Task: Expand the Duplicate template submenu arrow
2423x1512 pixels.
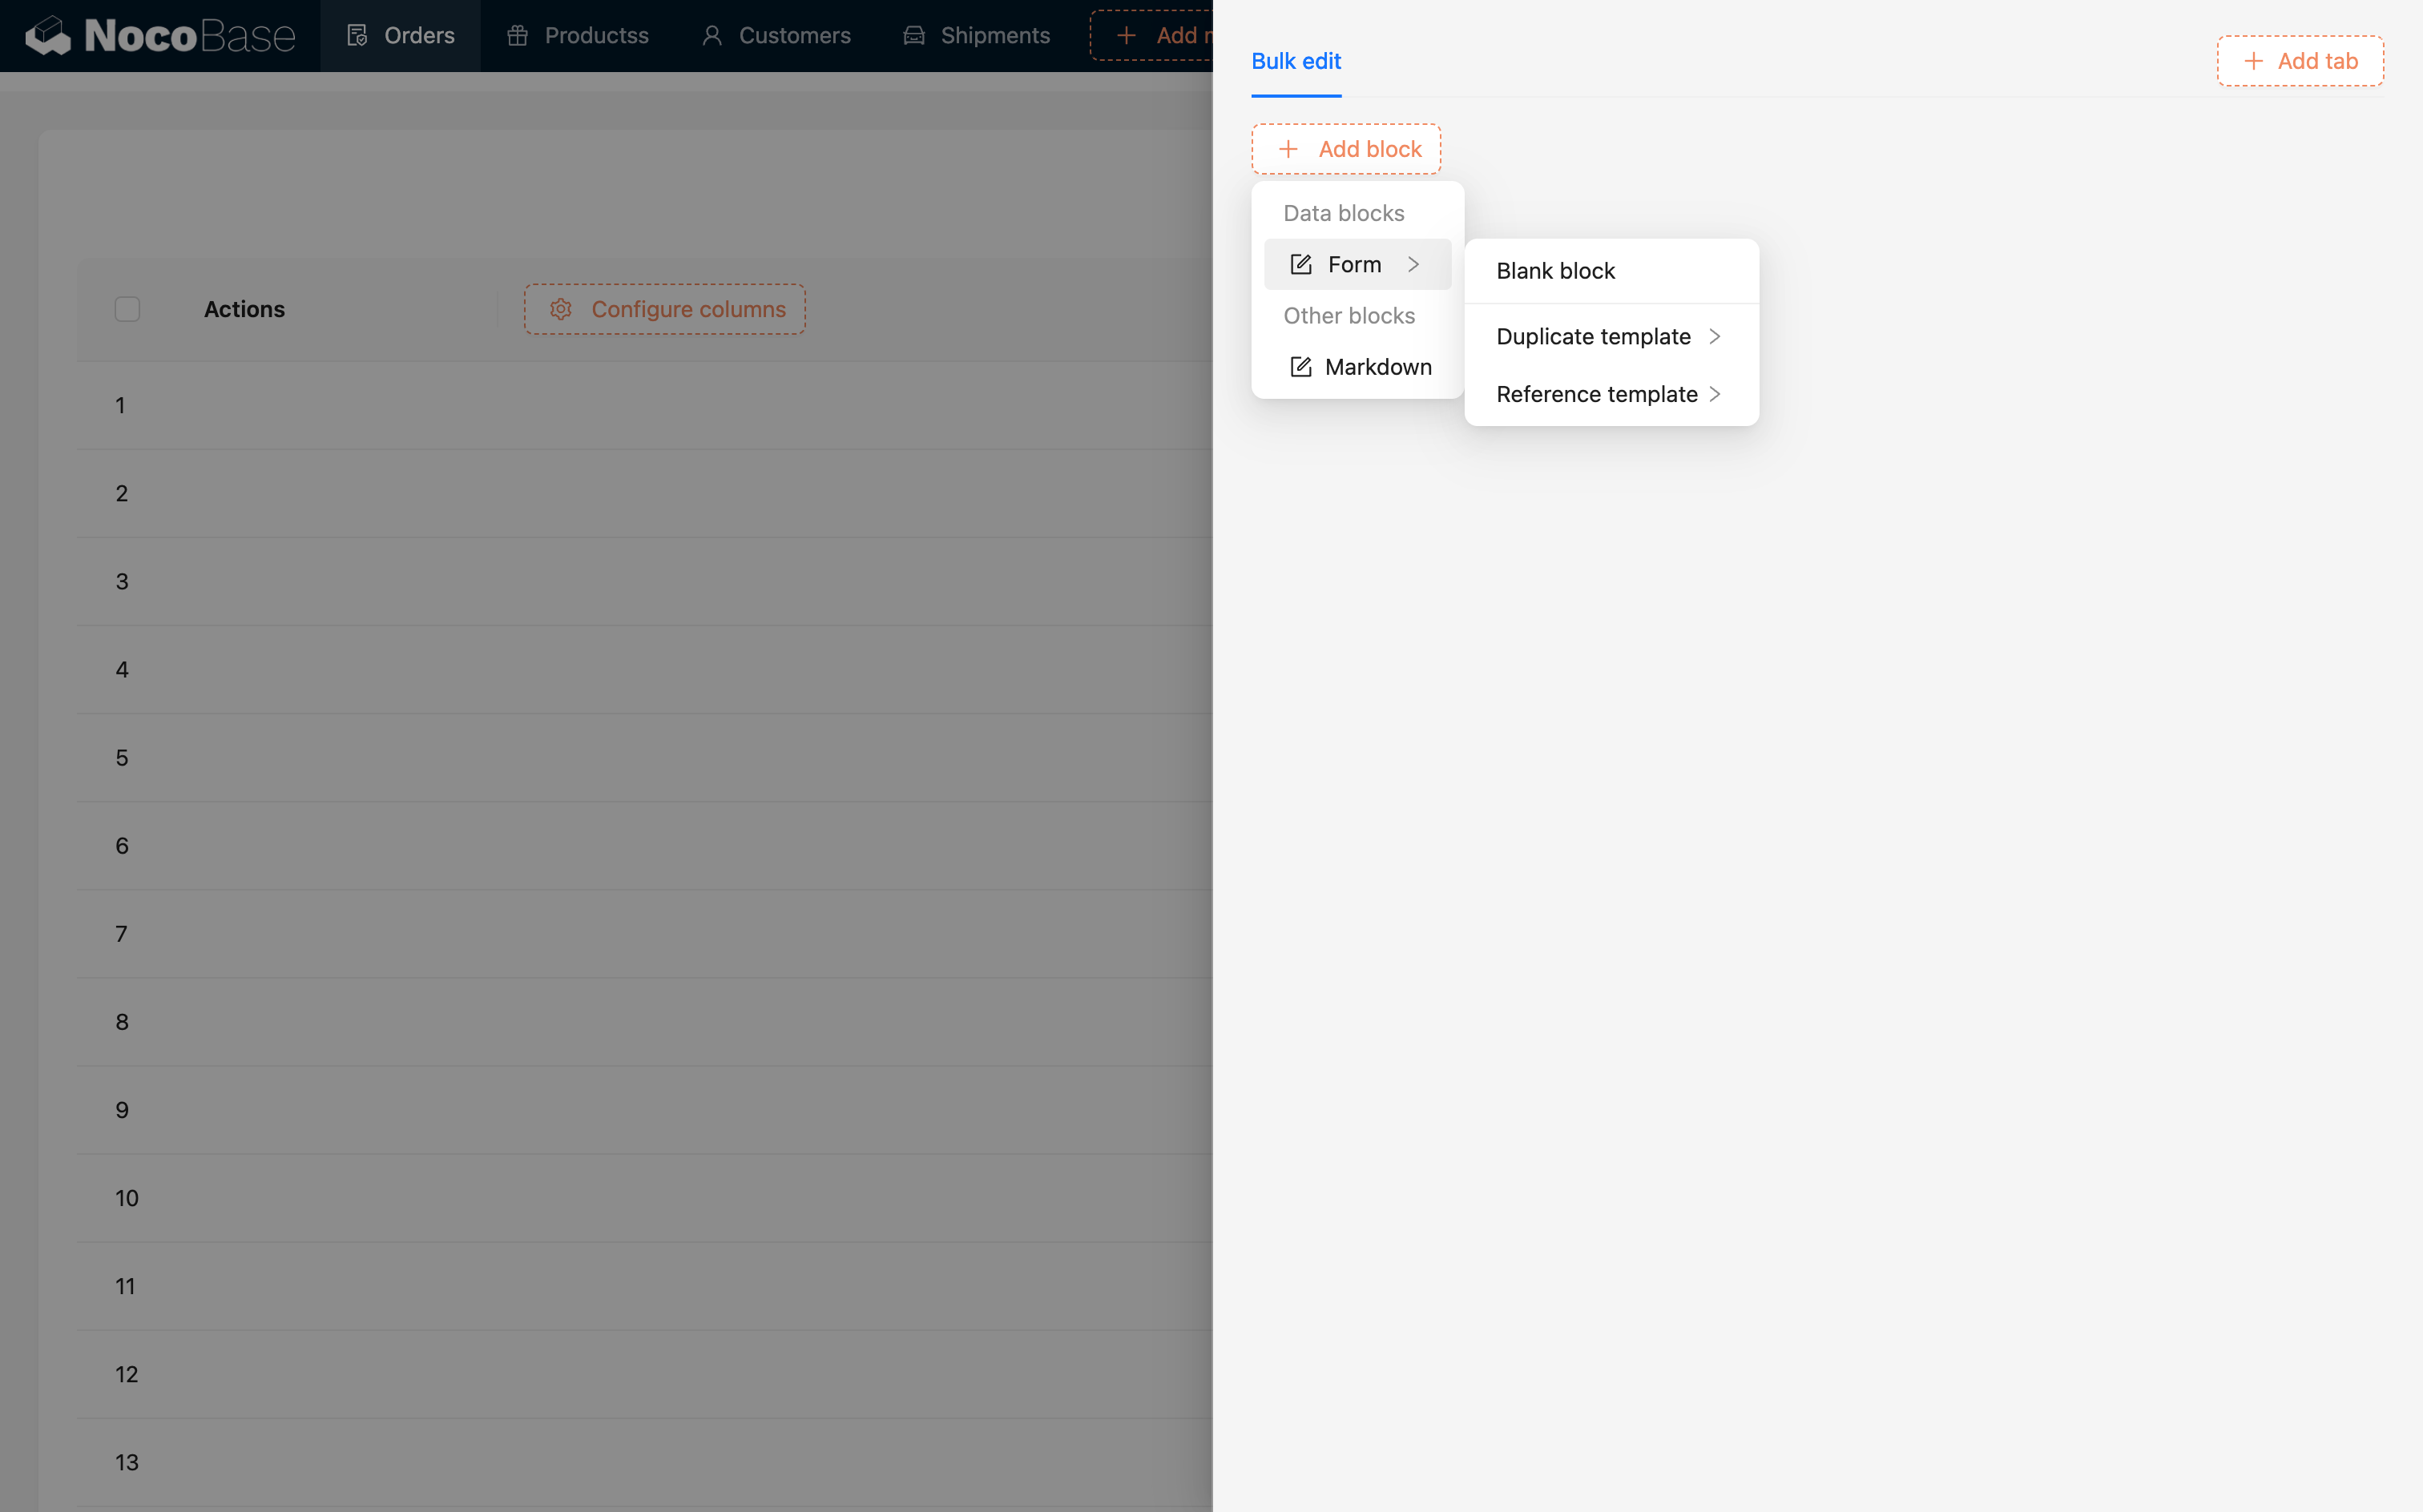Action: pyautogui.click(x=1715, y=337)
